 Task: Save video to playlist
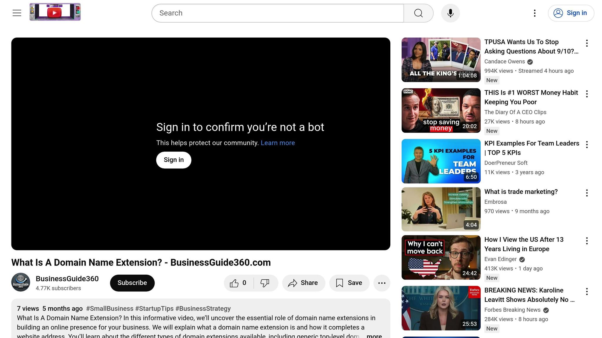(x=349, y=283)
